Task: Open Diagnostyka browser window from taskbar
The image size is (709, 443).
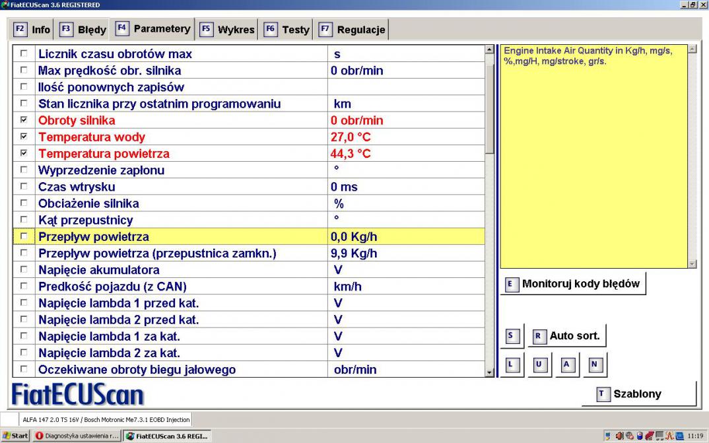Action: 77,436
